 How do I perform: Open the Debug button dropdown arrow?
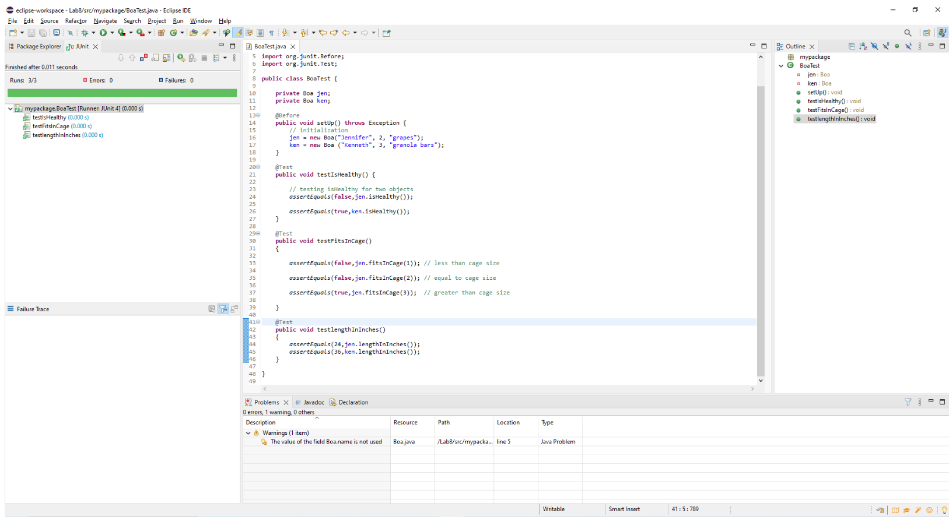point(93,33)
